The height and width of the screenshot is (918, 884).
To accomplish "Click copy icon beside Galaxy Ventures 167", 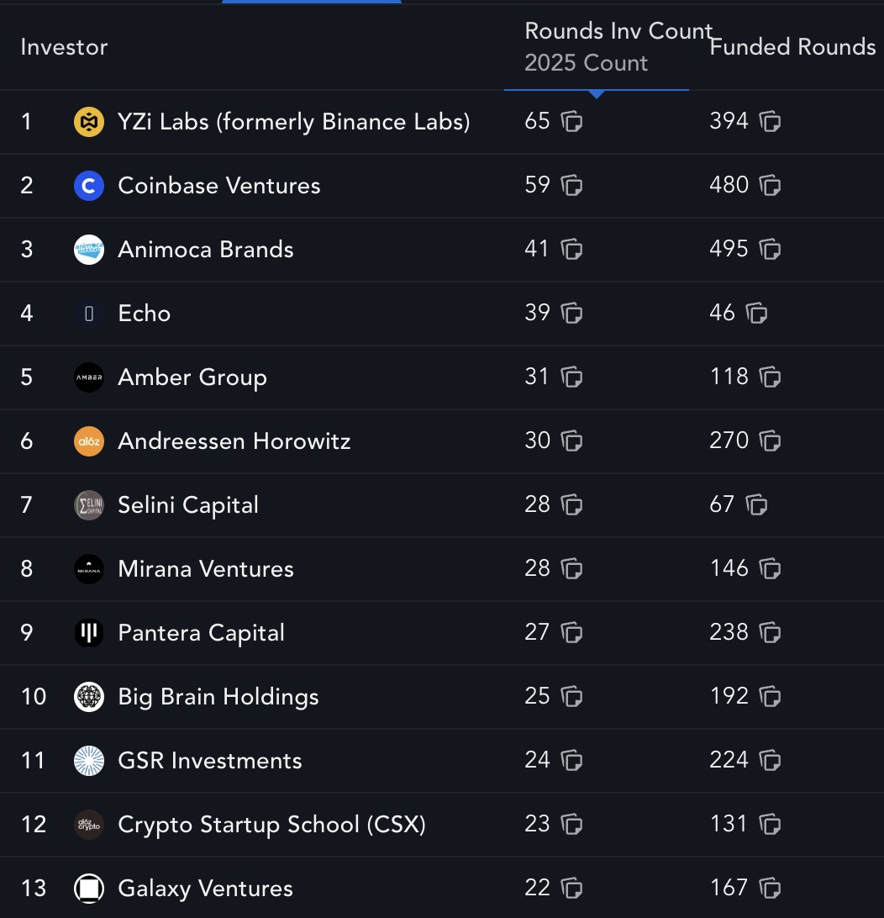I will [771, 889].
